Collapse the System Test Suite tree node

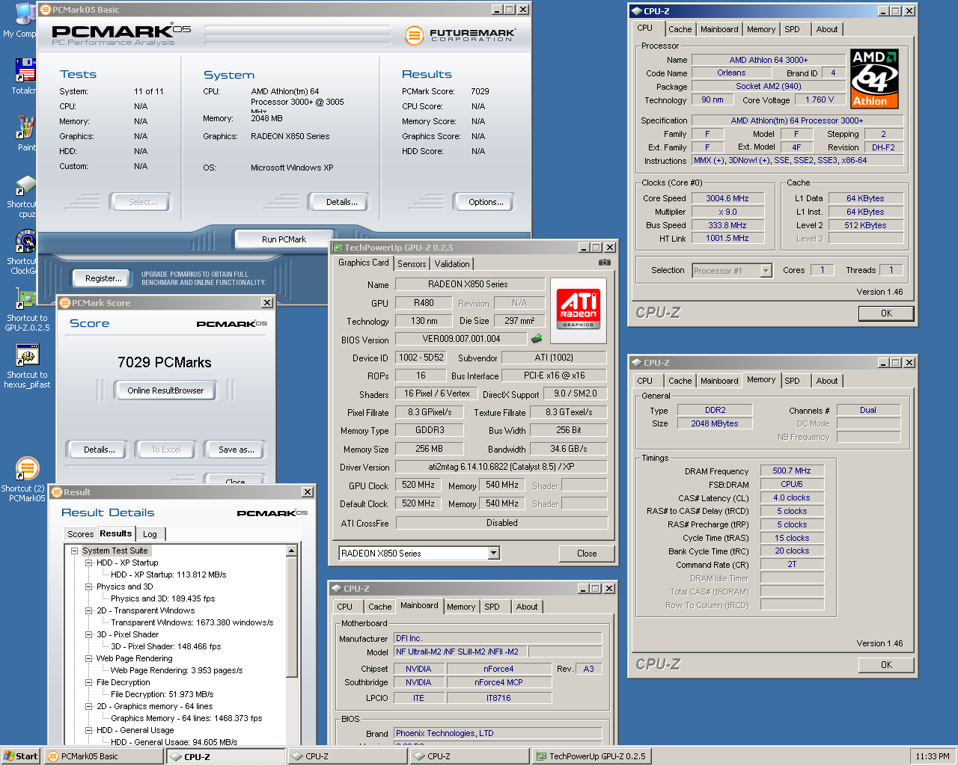(x=74, y=551)
